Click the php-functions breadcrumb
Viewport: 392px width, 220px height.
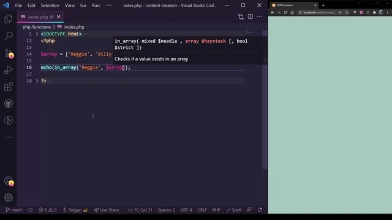click(37, 27)
